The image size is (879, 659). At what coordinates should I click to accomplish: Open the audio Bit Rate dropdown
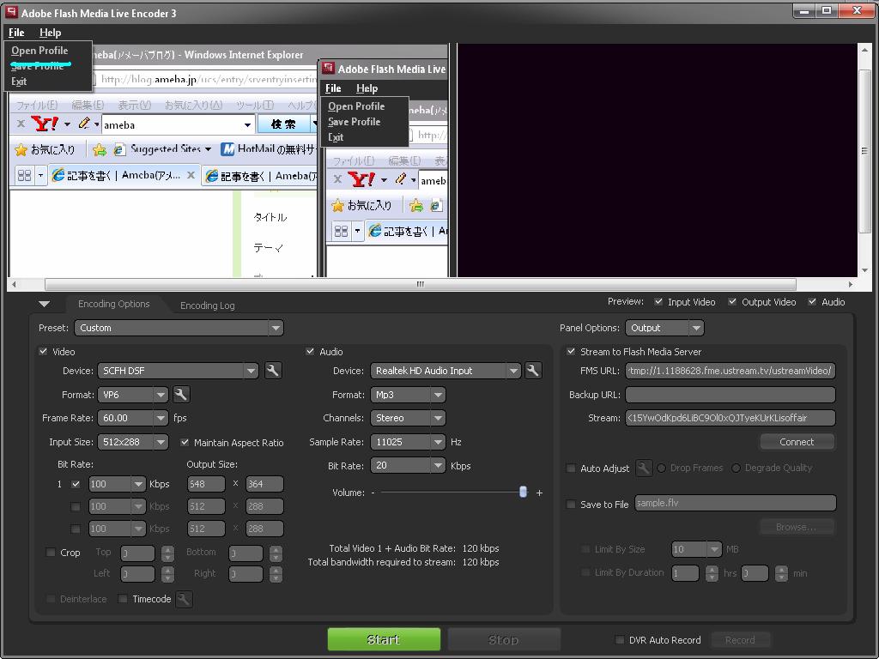(x=408, y=466)
